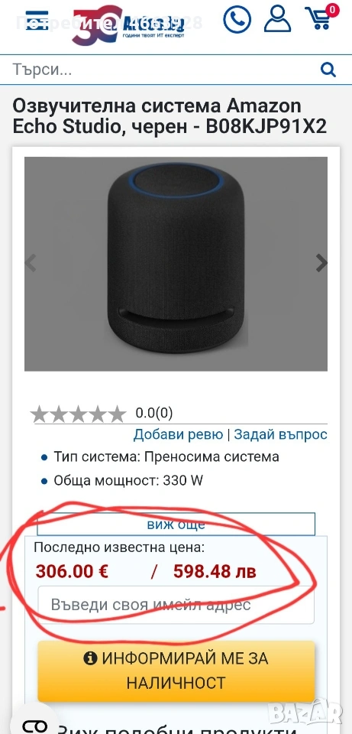
Task: Tap the phone contact icon
Action: [237, 19]
